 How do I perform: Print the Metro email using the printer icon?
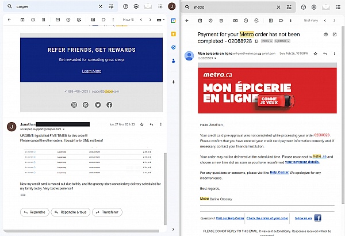point(326,35)
